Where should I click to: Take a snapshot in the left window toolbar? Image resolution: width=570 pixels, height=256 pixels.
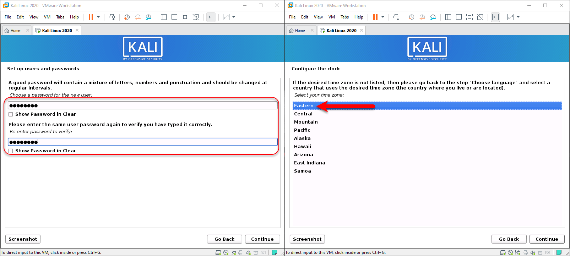tap(127, 17)
